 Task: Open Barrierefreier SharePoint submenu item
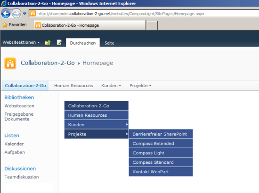click(161, 134)
